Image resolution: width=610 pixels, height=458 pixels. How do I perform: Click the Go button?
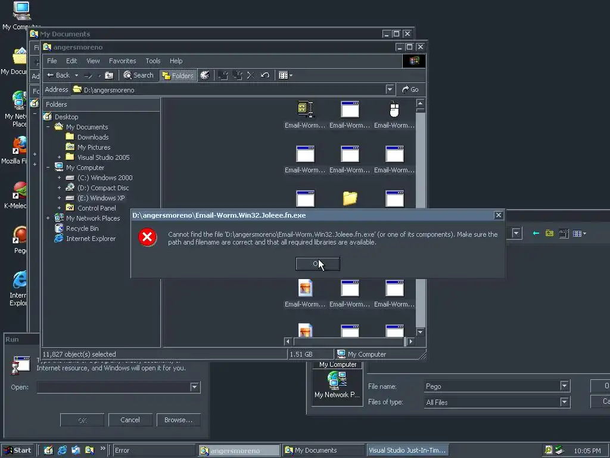click(410, 89)
